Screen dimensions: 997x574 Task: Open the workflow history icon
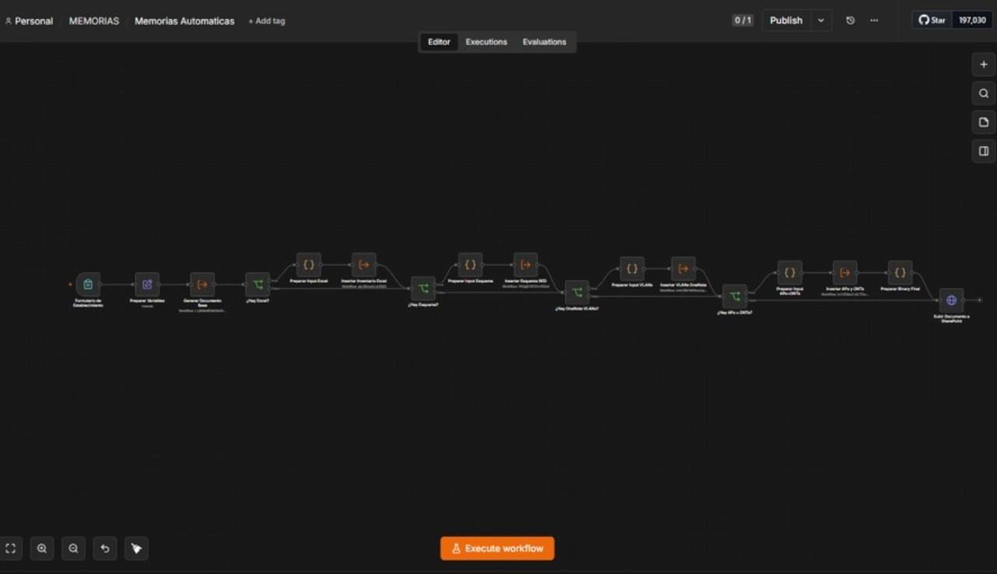pos(851,20)
